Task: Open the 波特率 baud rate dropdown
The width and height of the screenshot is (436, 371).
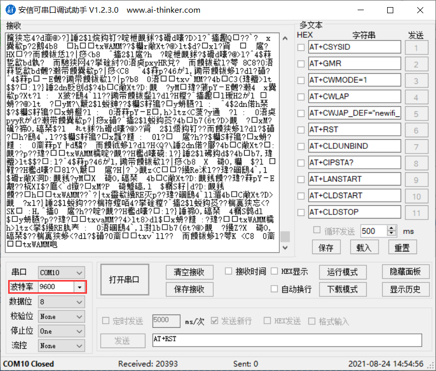Action: click(80, 287)
